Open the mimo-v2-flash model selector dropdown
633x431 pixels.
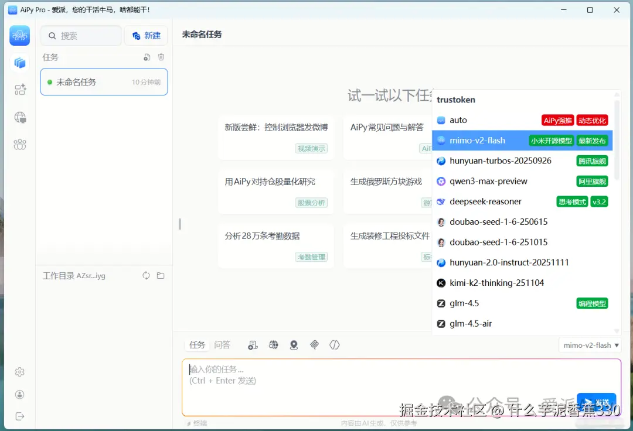(x=590, y=345)
